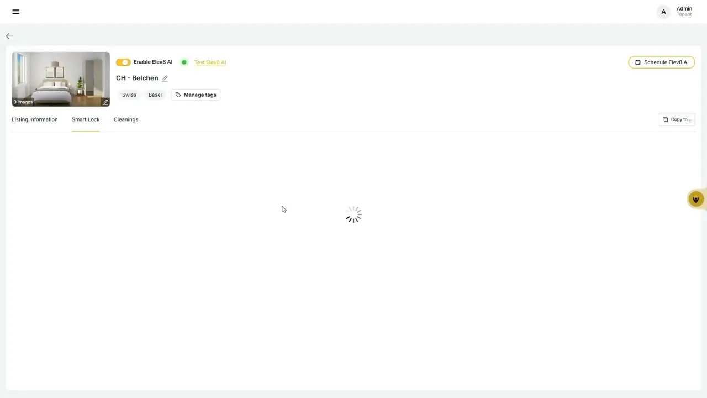Viewport: 707px width, 398px height.
Task: Select the Basel tag chip
Action: tap(155, 95)
